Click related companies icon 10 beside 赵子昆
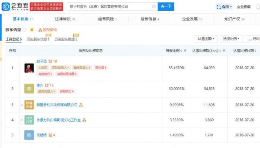 [x=53, y=62]
